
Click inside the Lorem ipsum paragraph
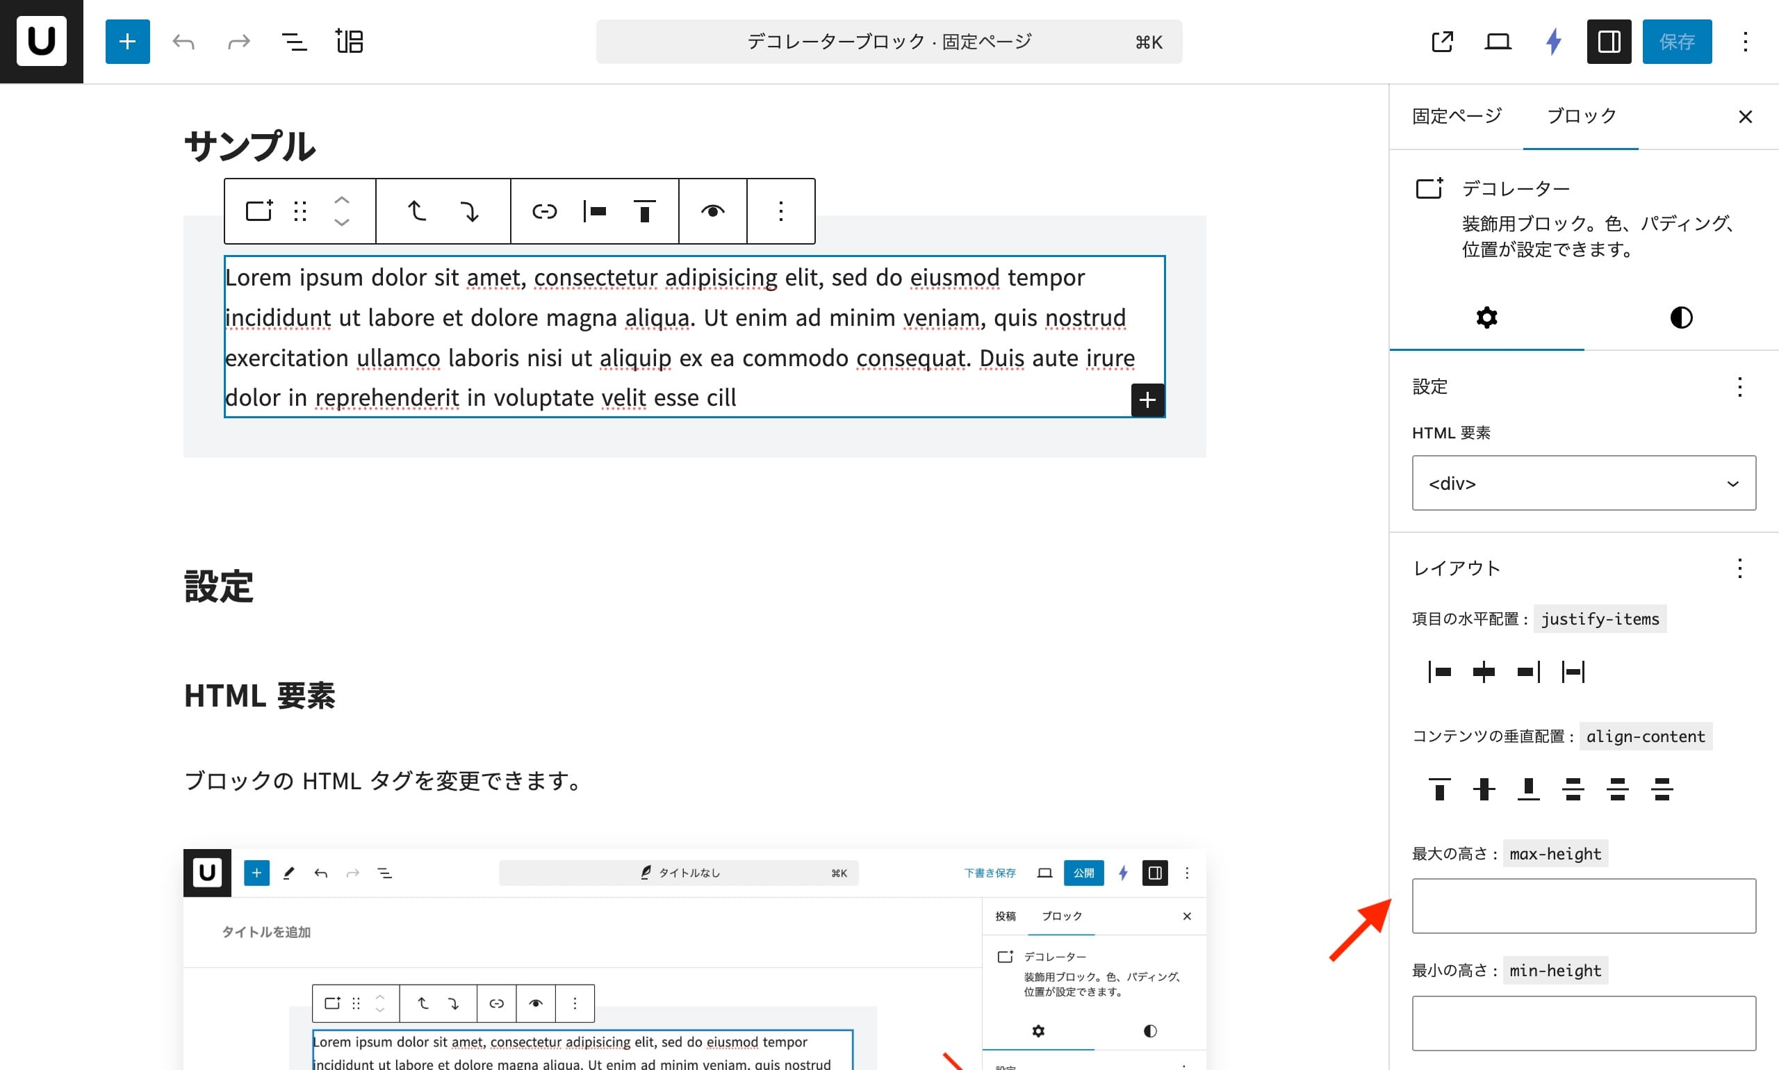694,337
